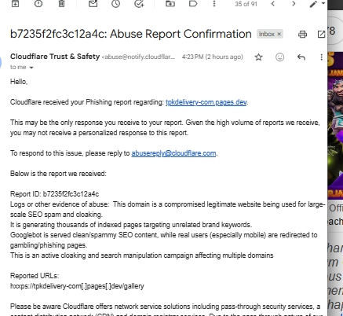Mark the email as unread
The height and width of the screenshot is (316, 343).
coord(93,3)
